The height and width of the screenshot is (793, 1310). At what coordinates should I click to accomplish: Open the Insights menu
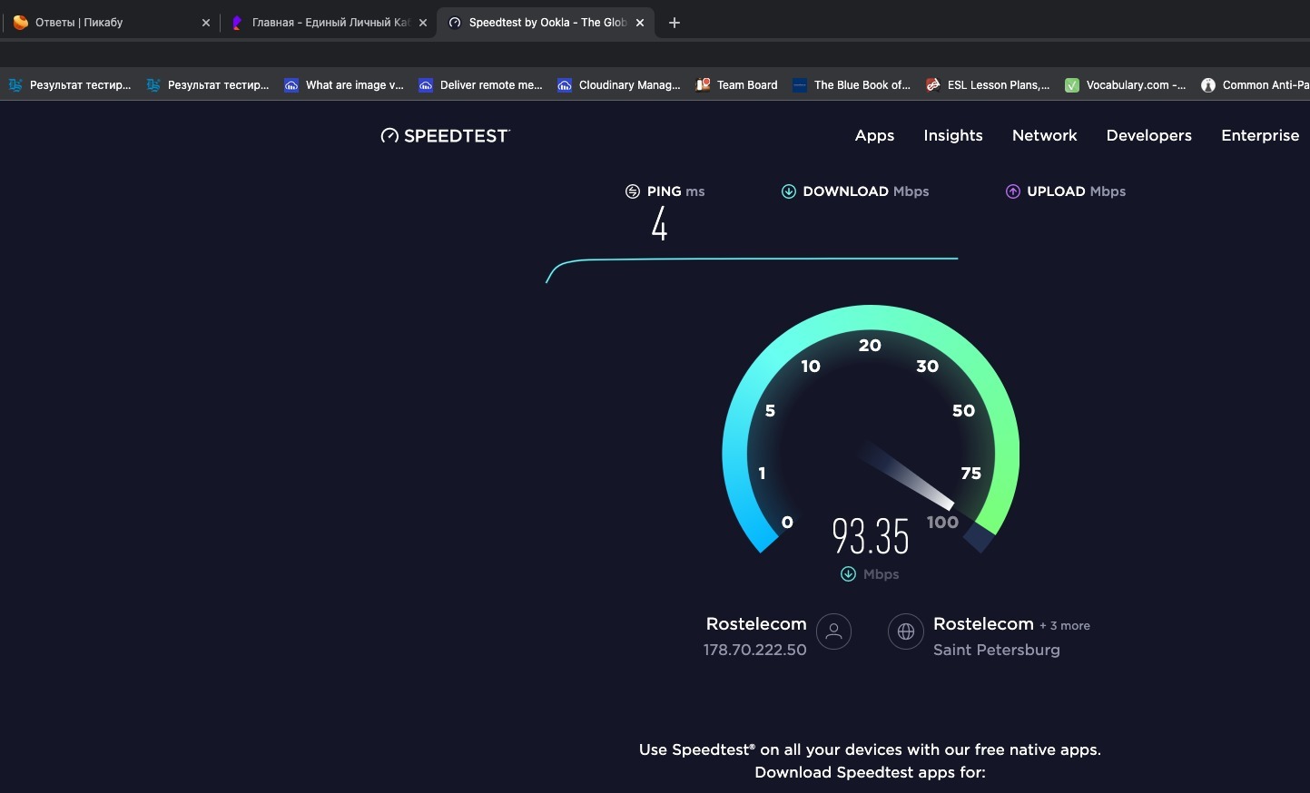coord(953,135)
